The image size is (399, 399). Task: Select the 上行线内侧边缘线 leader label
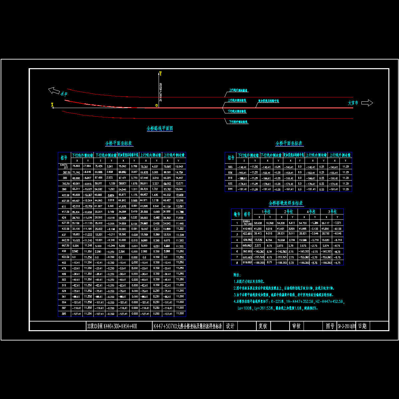[237, 100]
